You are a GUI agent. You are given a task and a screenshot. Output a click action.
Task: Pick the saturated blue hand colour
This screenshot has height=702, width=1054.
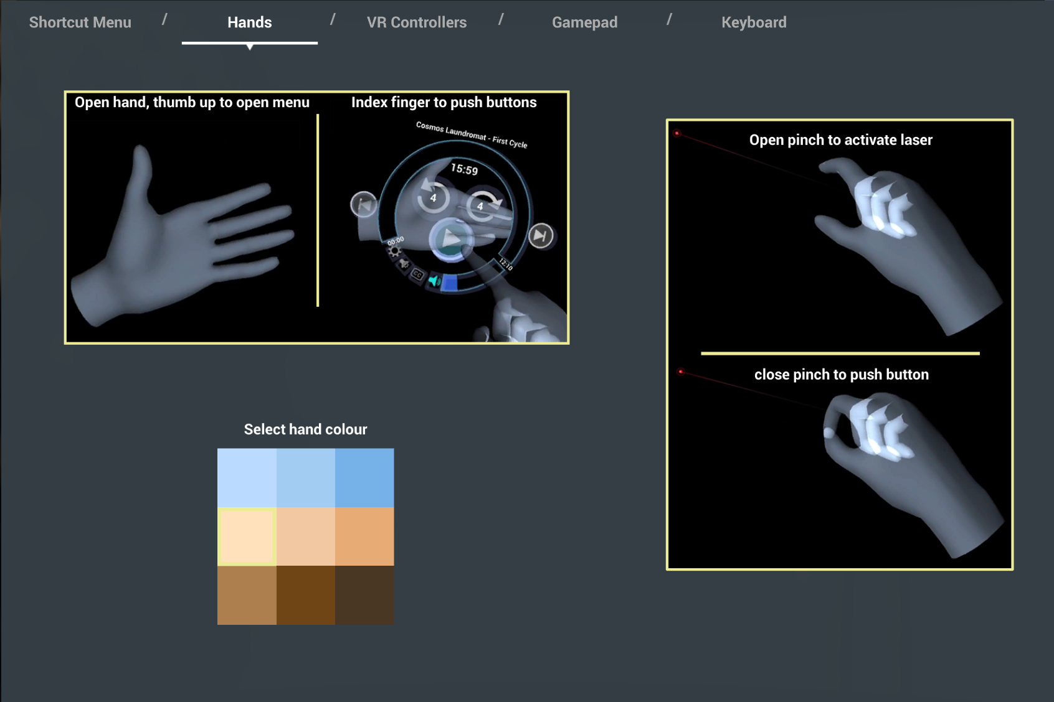click(364, 478)
